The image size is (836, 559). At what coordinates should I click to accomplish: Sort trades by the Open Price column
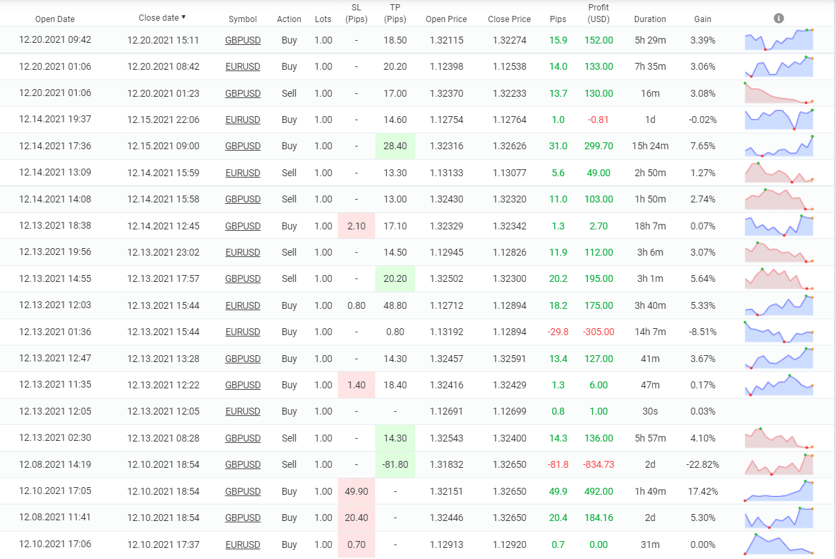point(446,19)
